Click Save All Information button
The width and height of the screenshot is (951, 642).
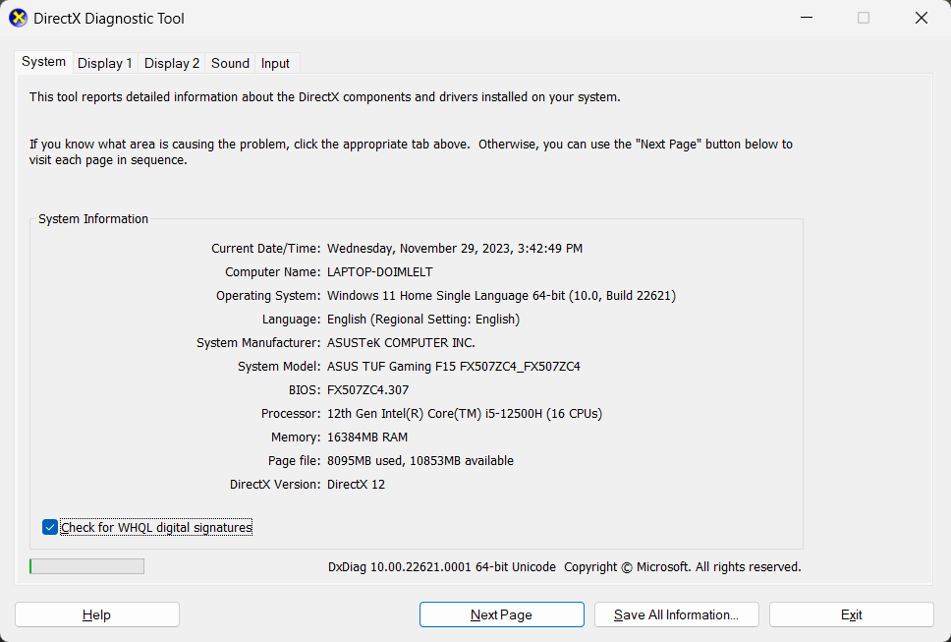pyautogui.click(x=676, y=614)
